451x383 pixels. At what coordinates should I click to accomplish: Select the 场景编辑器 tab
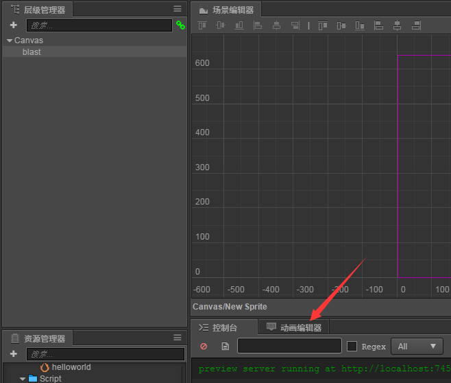pos(226,10)
